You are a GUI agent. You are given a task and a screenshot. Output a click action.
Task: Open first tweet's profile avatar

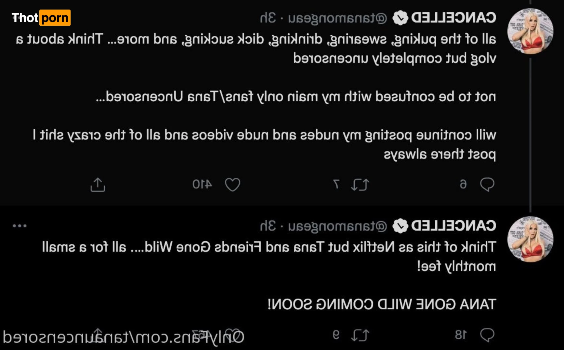click(x=530, y=31)
